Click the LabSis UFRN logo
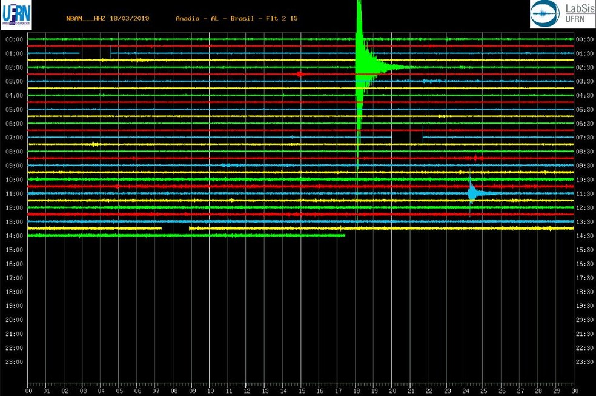This screenshot has height=396, width=596. tap(563, 14)
